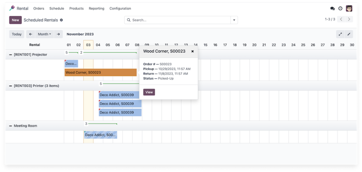Screen dimensions: 362x172
Task: Click the day 22 column header
Action: click(274, 45)
